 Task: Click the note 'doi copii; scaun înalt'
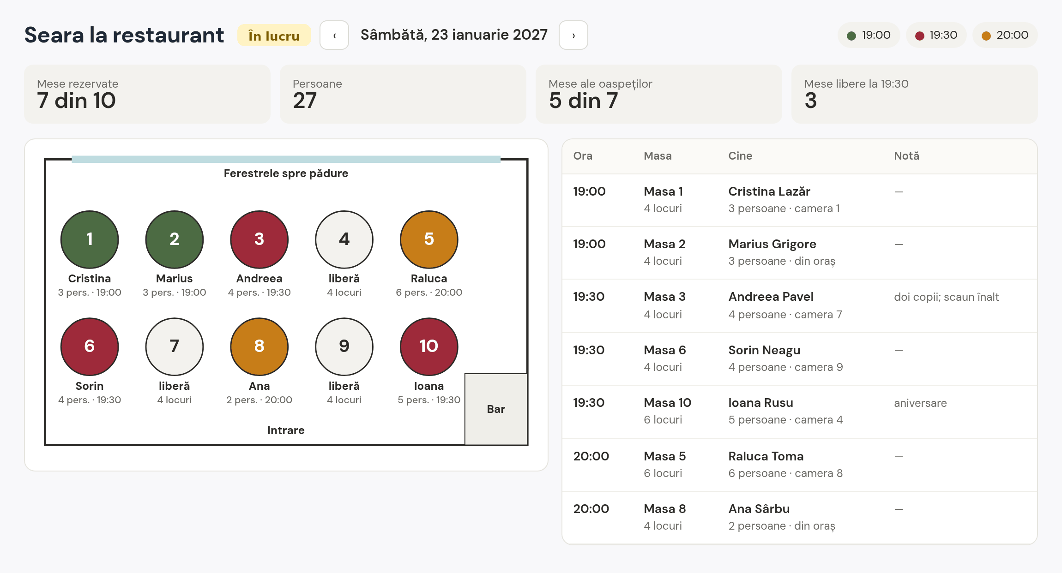point(946,297)
